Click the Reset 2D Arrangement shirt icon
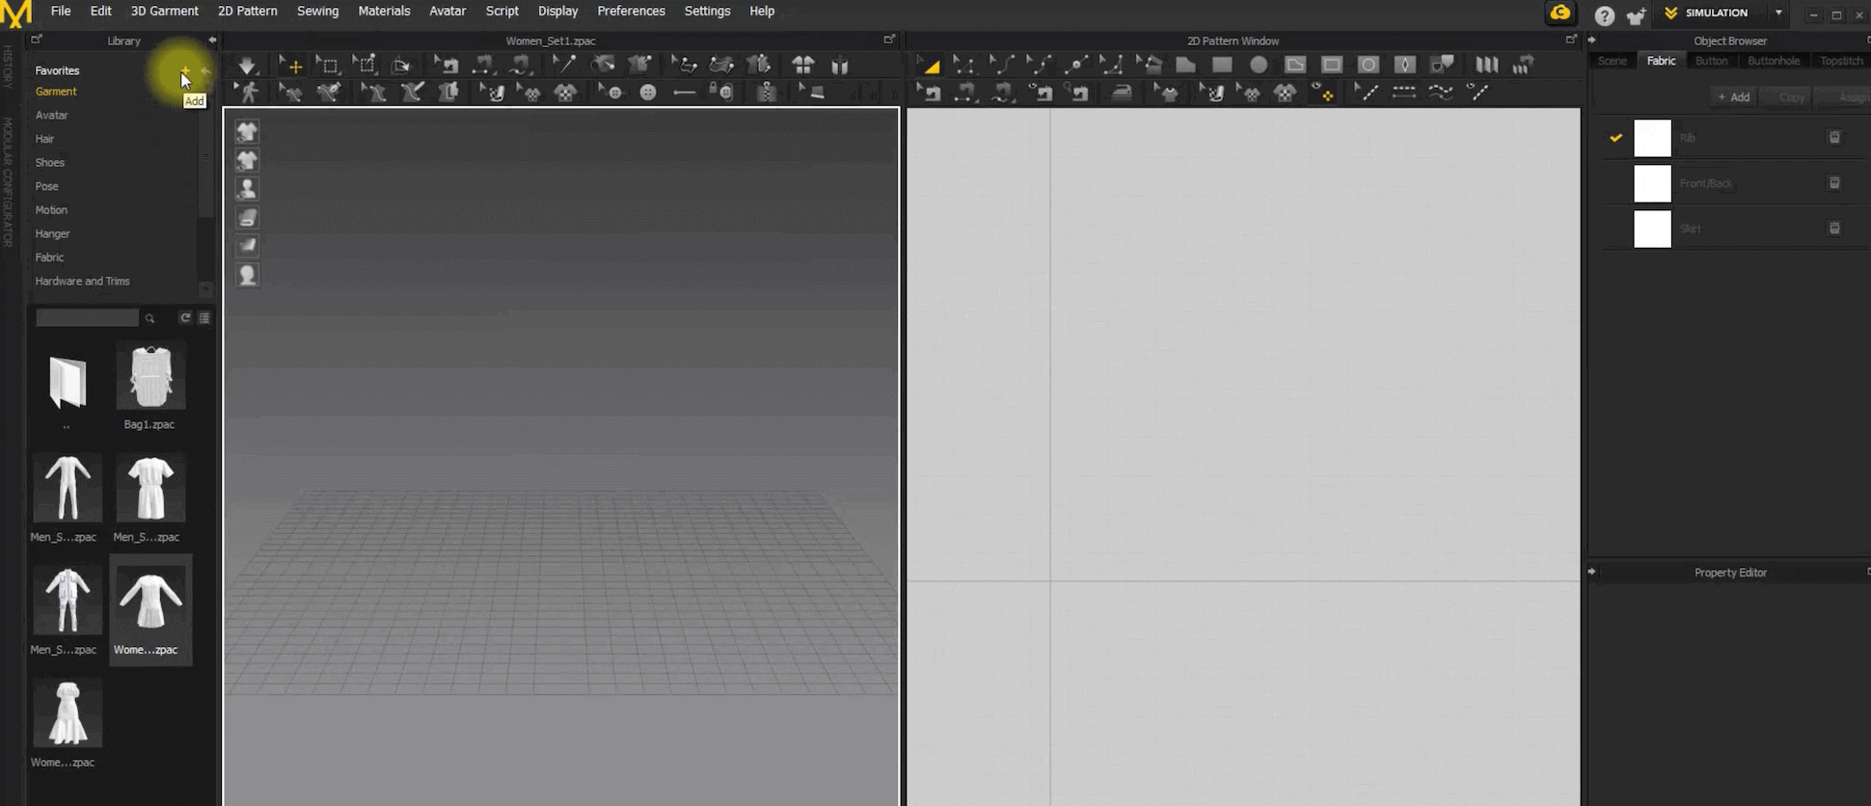Screen dimensions: 1871x806 [x=802, y=65]
